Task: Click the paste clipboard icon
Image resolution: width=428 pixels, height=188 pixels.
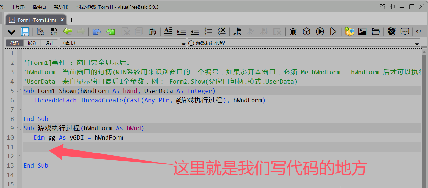Action: [152, 32]
